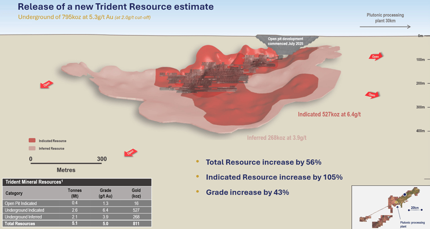Click Underground Inferred gold cell 268 in table
The height and width of the screenshot is (229, 430).
point(136,217)
